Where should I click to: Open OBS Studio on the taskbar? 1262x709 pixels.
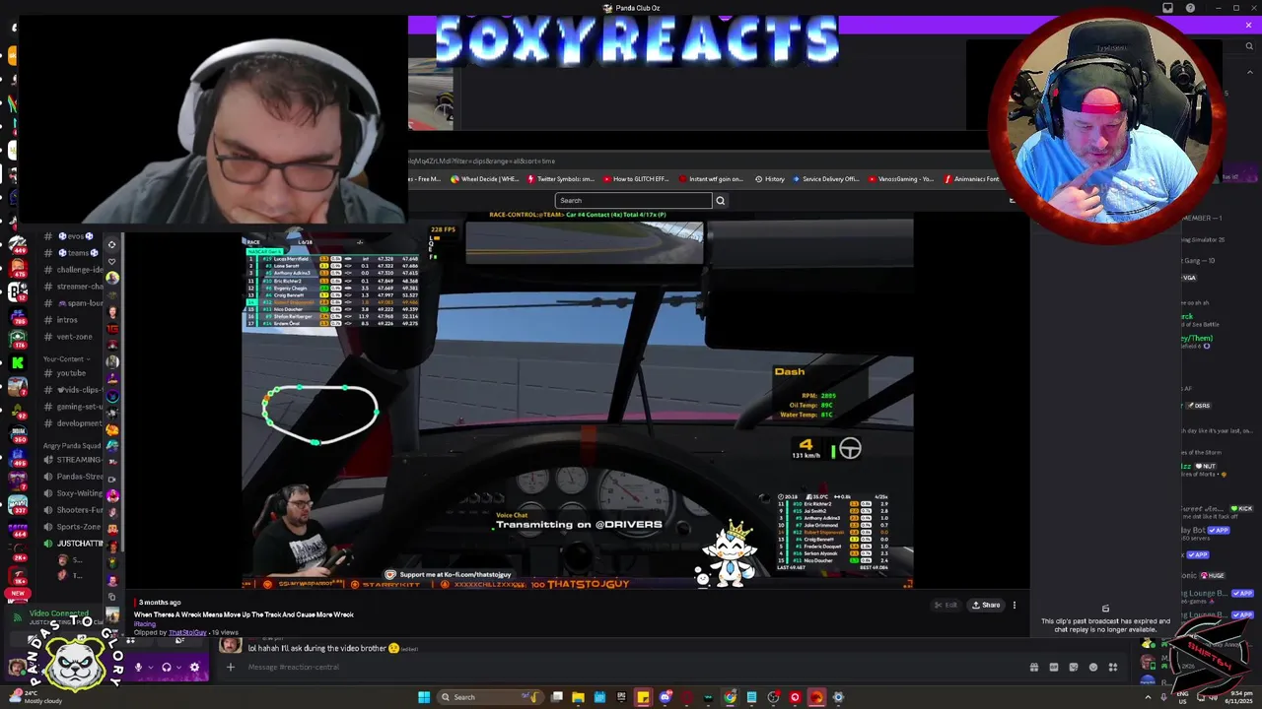pos(774,697)
